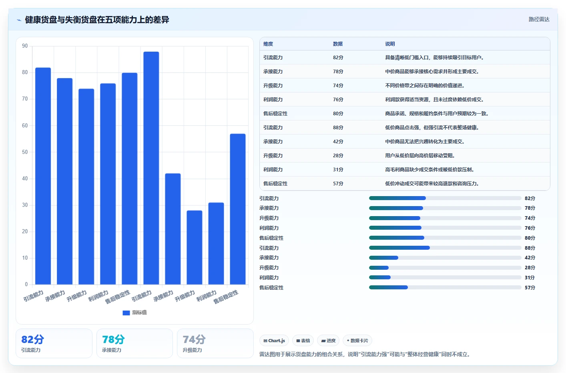
Task: Select text '不同价格带之间存在明确的价值递进。'
Action: click(425, 86)
